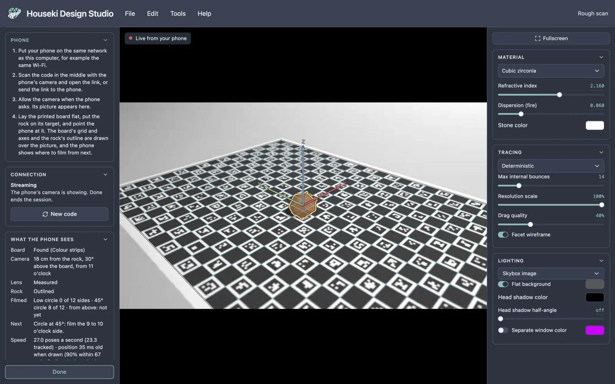This screenshot has width=615, height=384.
Task: Collapse the What The Phone Sees panel
Action: (105, 239)
